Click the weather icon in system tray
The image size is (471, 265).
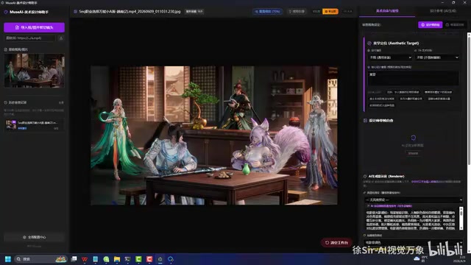point(417,258)
